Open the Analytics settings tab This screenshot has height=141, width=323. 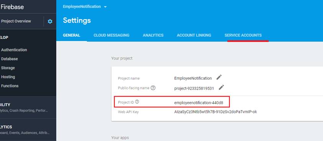153,35
